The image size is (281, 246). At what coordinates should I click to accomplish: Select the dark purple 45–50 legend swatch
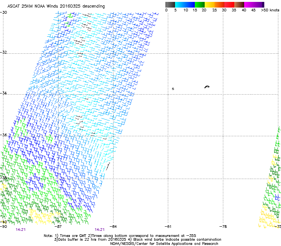[x=259, y=5]
